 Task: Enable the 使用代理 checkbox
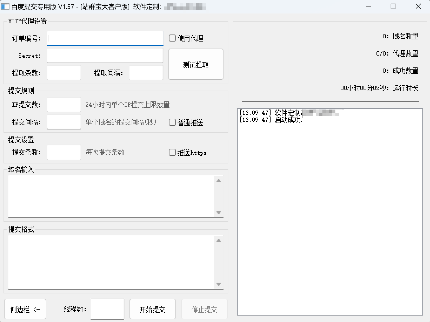click(x=172, y=38)
